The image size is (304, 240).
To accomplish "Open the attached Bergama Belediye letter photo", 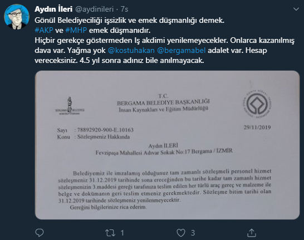I will [x=167, y=145].
